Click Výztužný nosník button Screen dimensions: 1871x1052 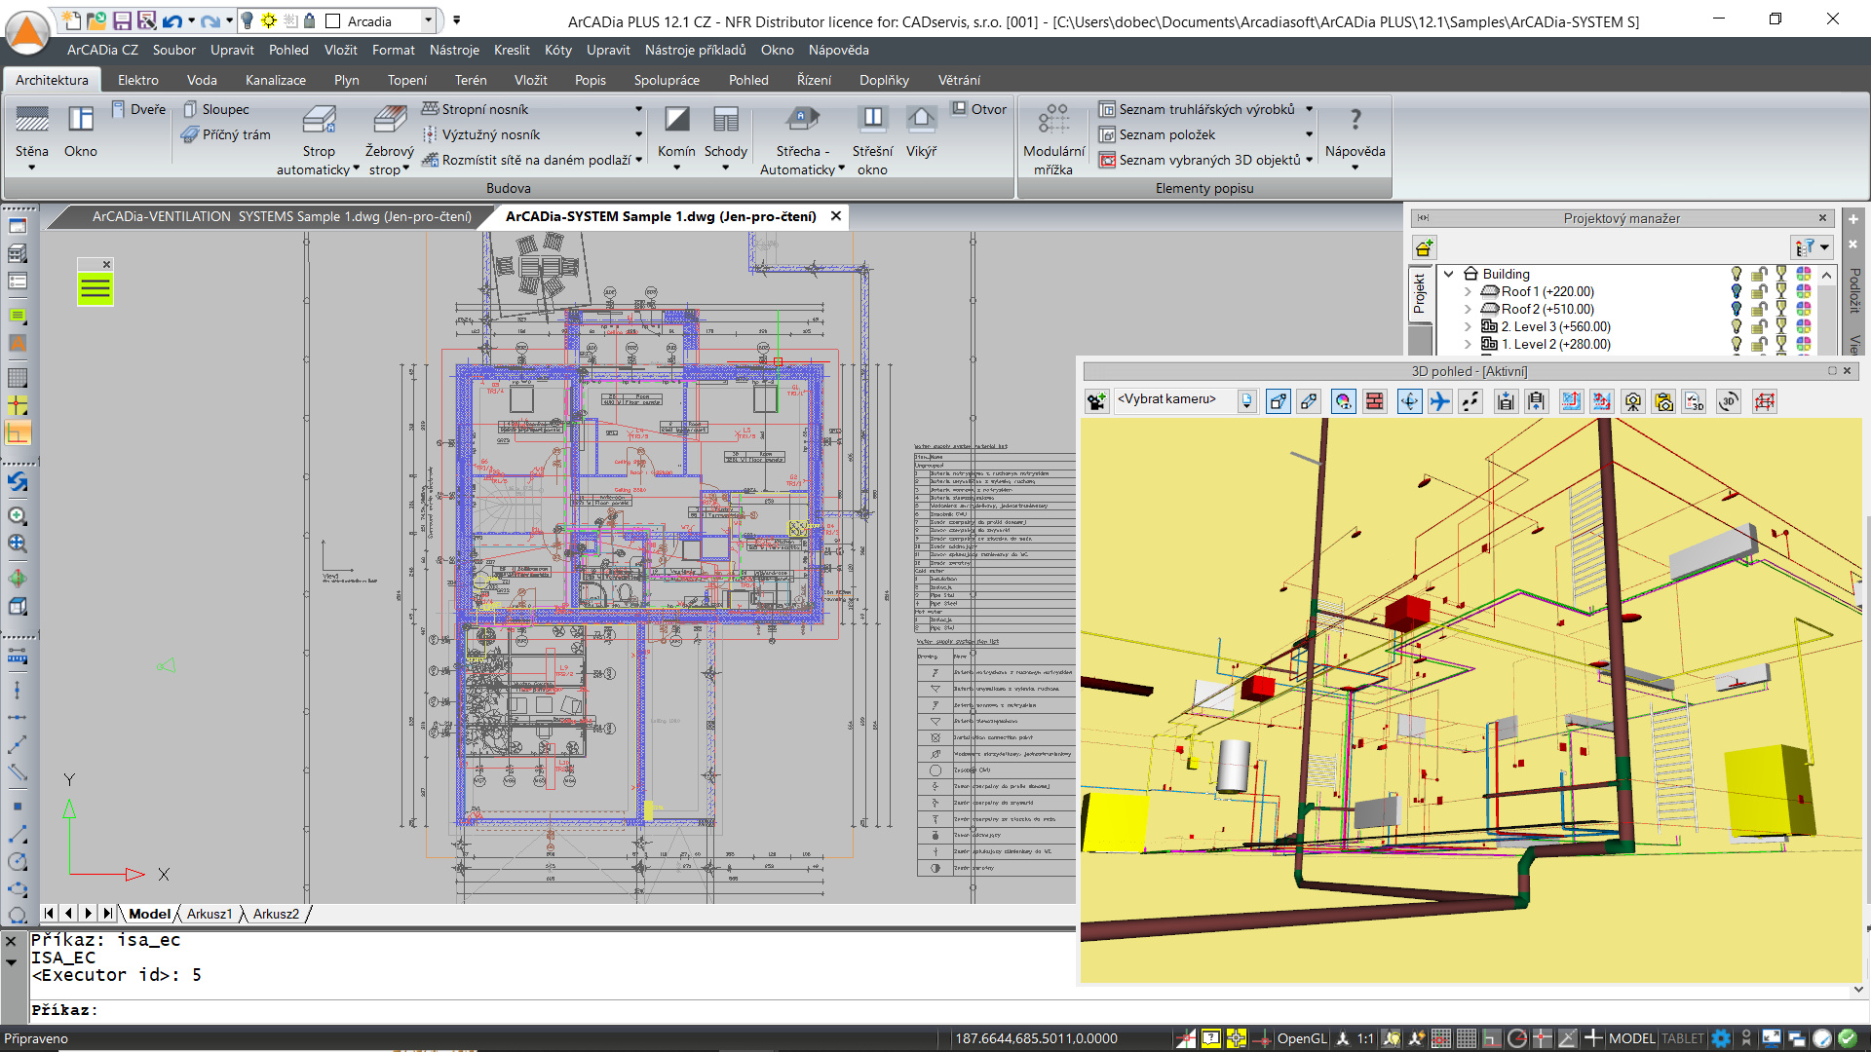click(x=481, y=134)
